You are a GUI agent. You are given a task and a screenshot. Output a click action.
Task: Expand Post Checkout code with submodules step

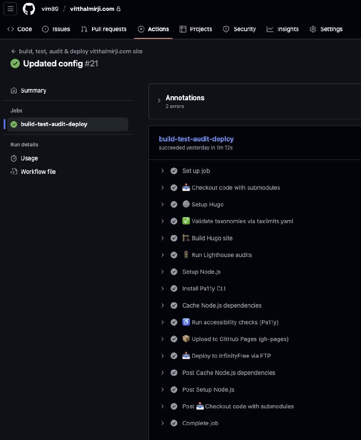coord(162,407)
